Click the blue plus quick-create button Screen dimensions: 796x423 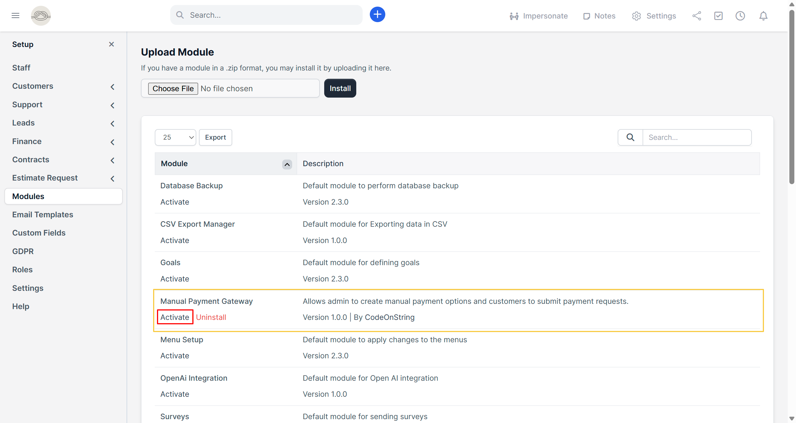coord(377,15)
